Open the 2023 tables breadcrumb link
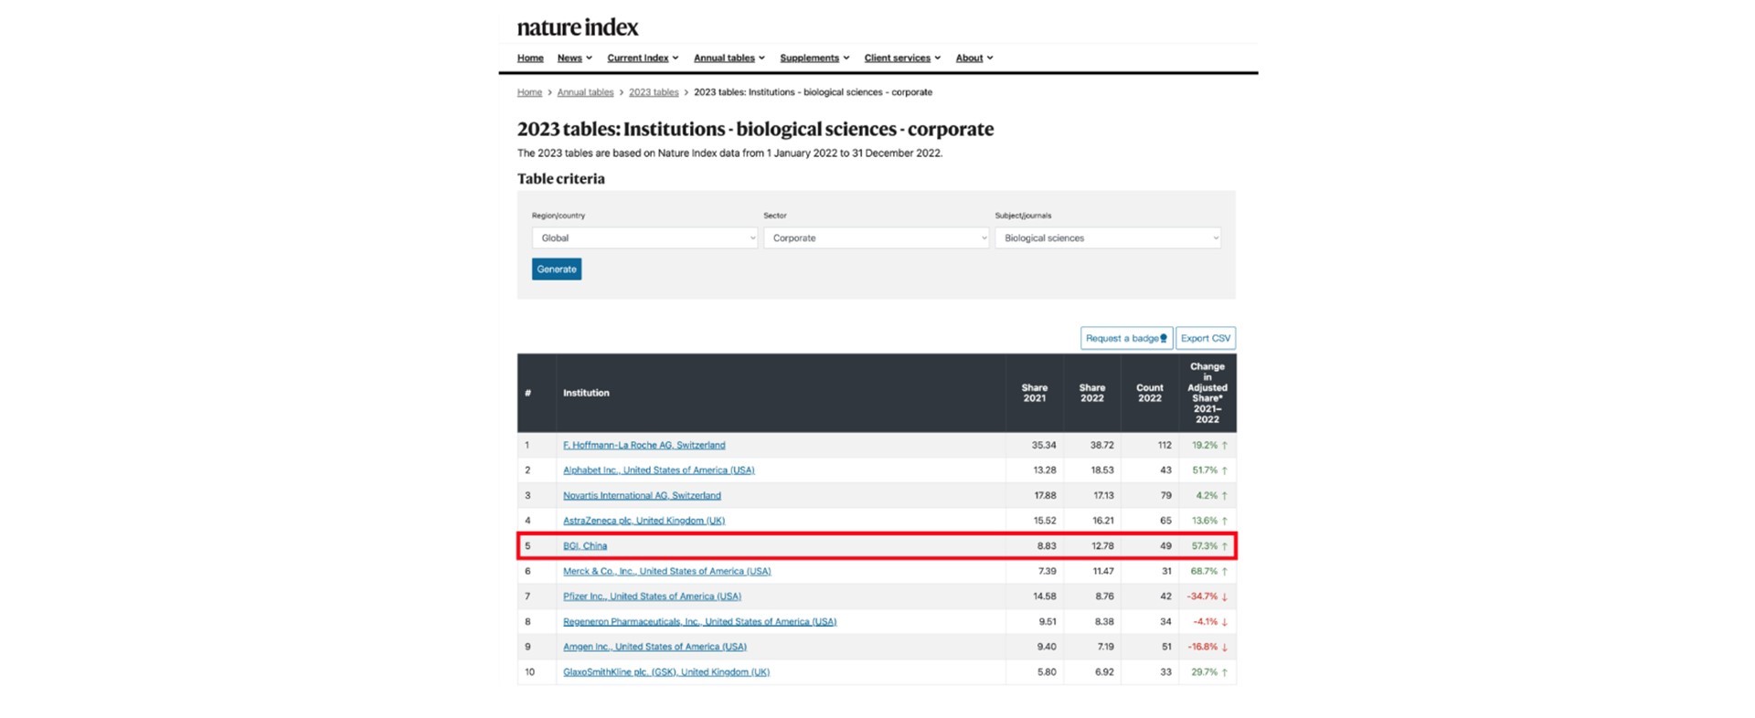This screenshot has width=1755, height=718. 654,92
